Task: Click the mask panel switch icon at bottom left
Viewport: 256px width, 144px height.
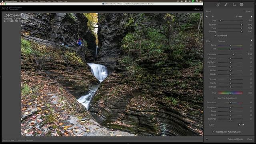Action: pyautogui.click(x=207, y=139)
